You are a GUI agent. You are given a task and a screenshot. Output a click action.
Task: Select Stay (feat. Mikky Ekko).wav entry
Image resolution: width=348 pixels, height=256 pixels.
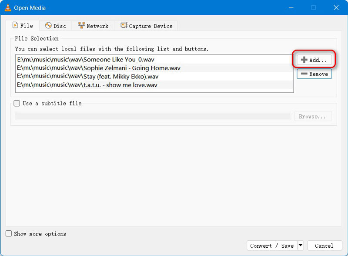[154, 77]
